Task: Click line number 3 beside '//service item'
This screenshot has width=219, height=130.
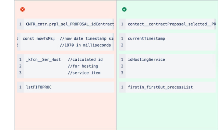Action: (x=21, y=73)
